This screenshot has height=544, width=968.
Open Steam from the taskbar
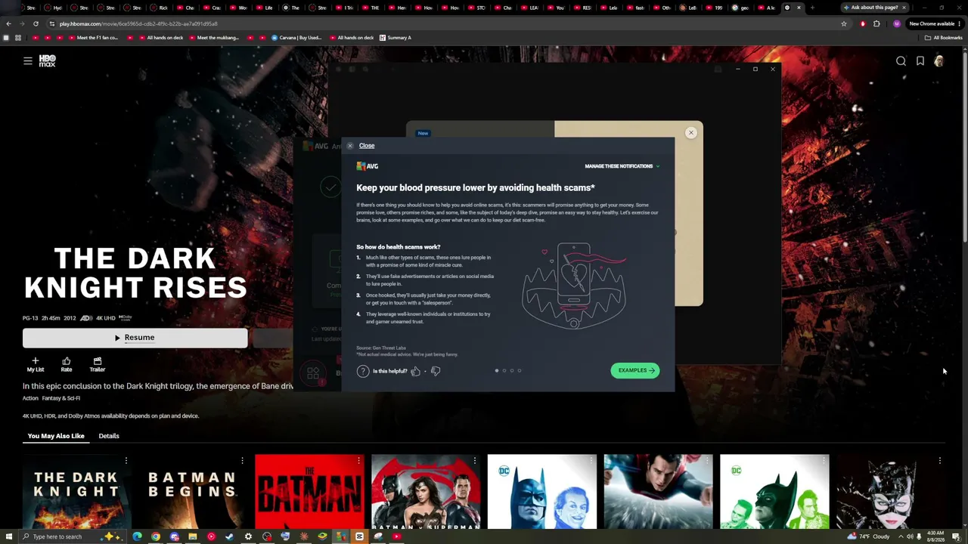230,536
